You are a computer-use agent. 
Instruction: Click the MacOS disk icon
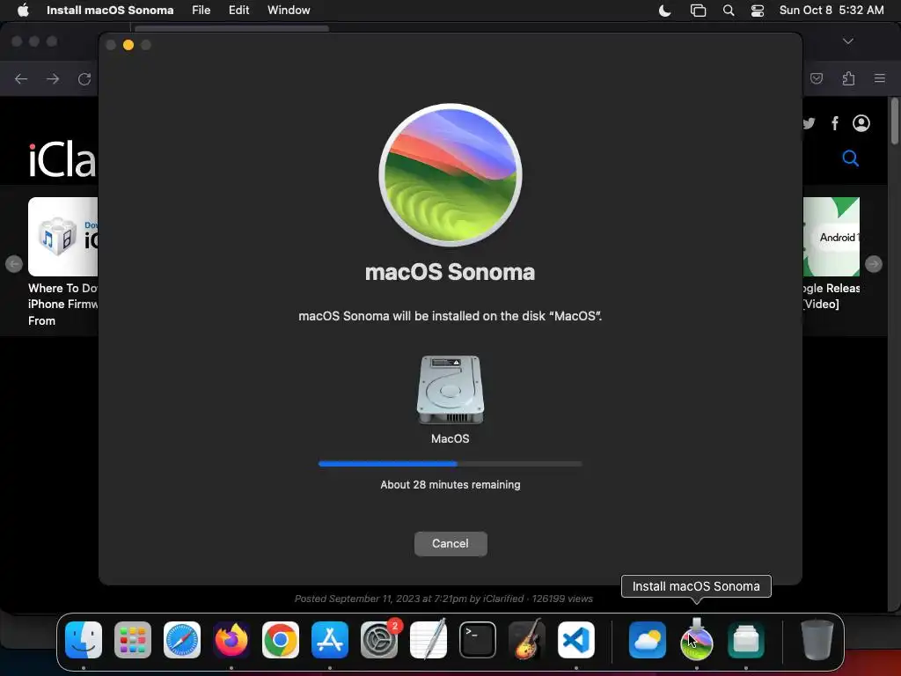coord(450,390)
